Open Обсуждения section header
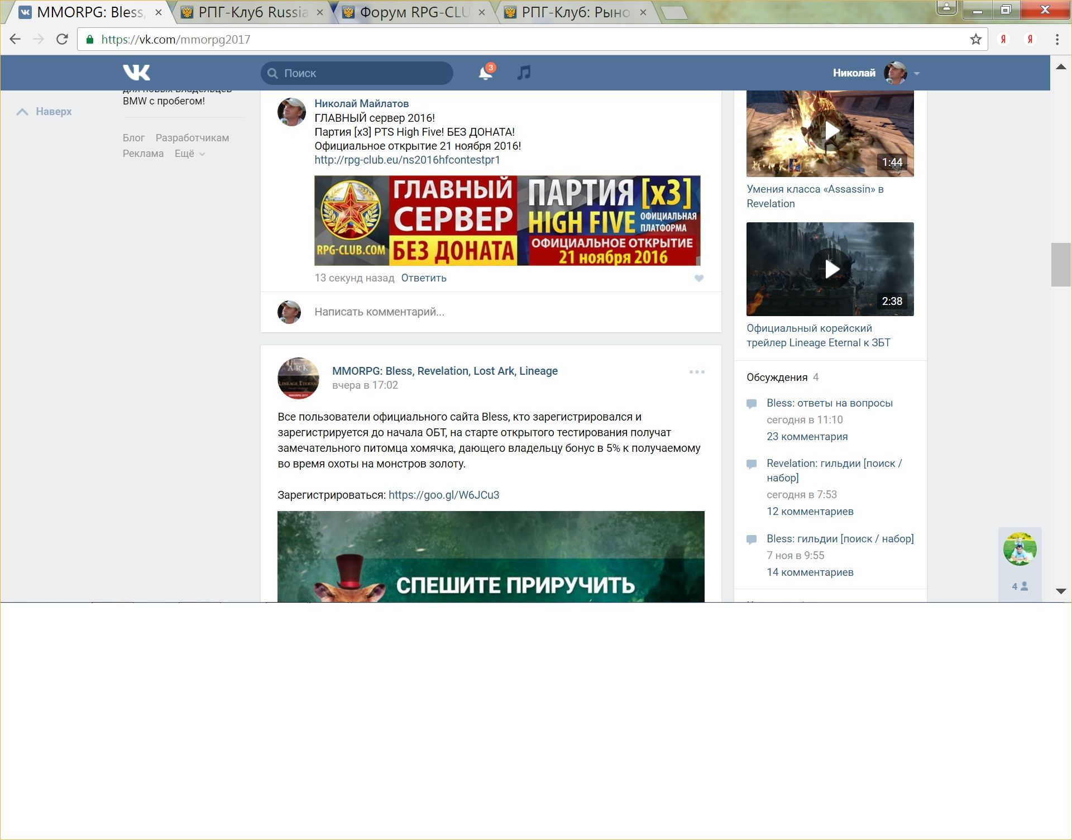The width and height of the screenshot is (1072, 840). coord(777,378)
